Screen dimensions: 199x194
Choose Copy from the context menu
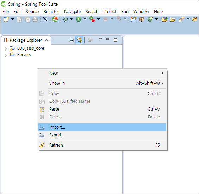(102, 94)
